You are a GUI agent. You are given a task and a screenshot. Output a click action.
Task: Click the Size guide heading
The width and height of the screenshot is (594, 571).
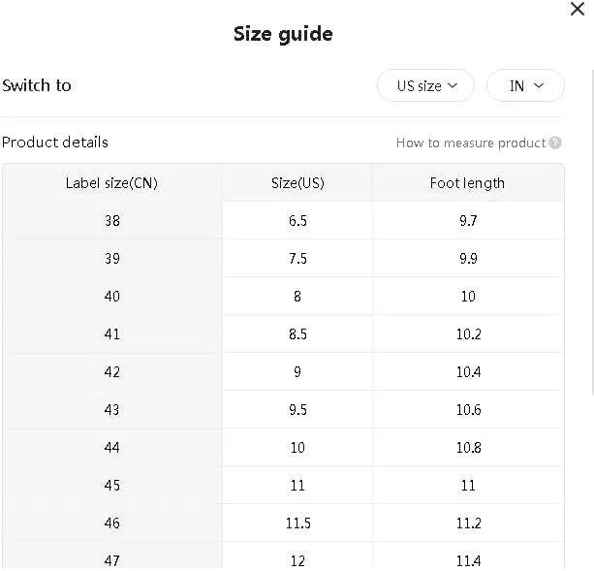pos(283,34)
